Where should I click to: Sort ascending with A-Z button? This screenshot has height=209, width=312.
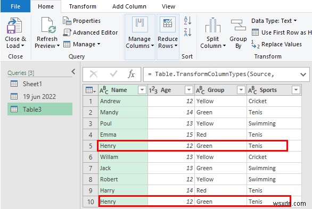(187, 20)
